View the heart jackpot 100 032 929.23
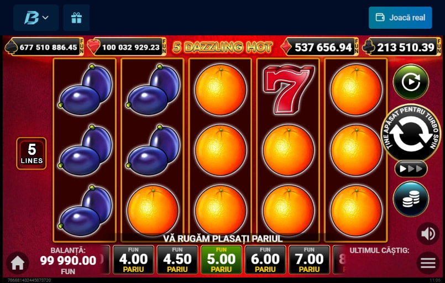Screen dimensions: 445x283 coord(127,47)
